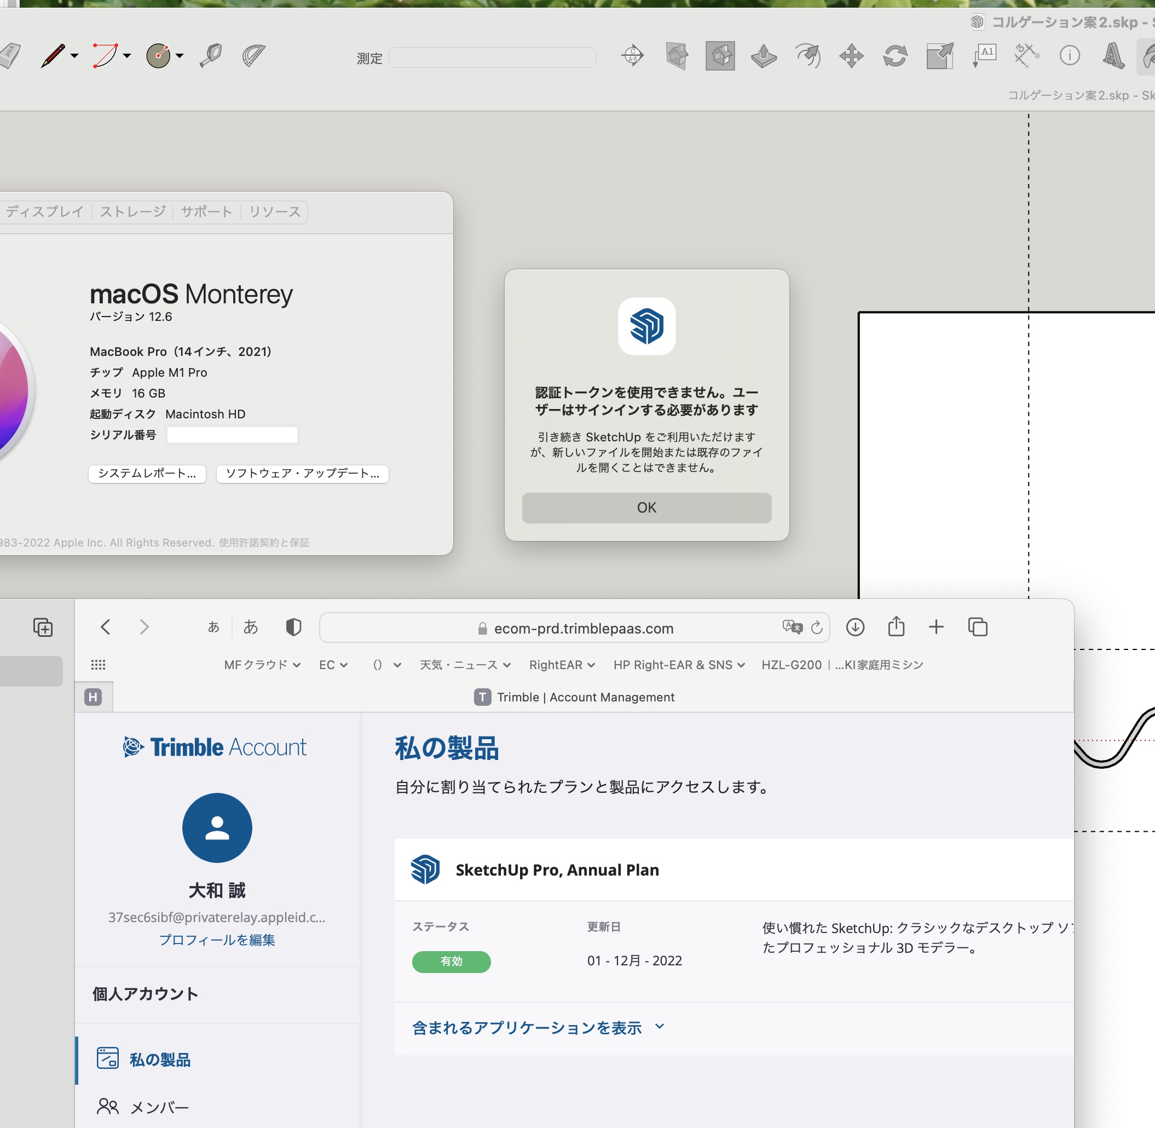Click the ソフトウェア・アップデート button

pos(302,474)
